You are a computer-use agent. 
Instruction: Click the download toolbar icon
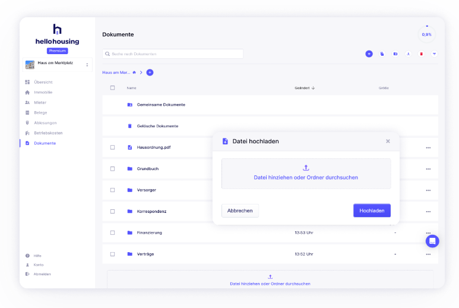pyautogui.click(x=409, y=54)
